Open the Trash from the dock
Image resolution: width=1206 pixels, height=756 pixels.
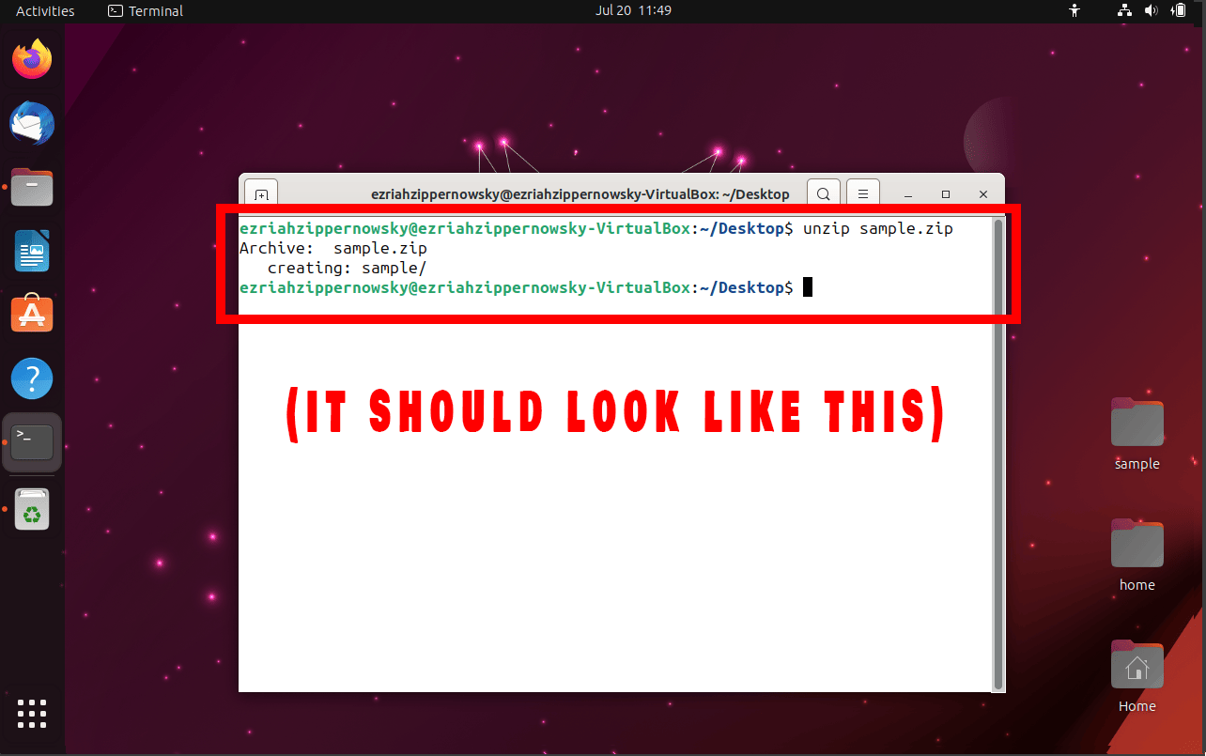tap(31, 509)
